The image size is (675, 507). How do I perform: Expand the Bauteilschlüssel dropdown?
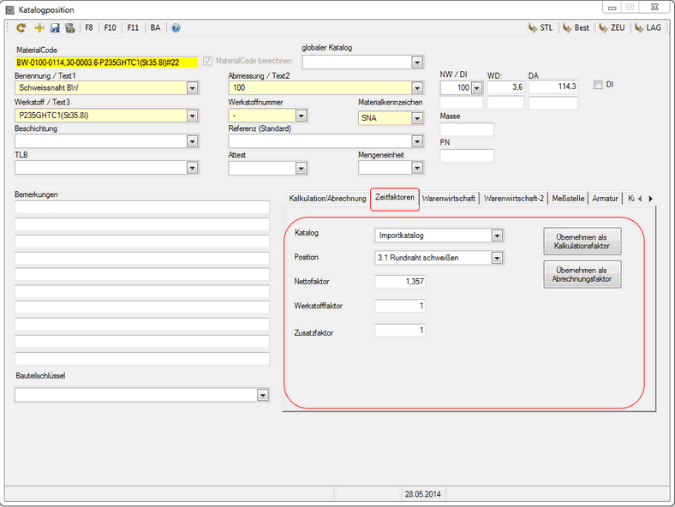[263, 395]
